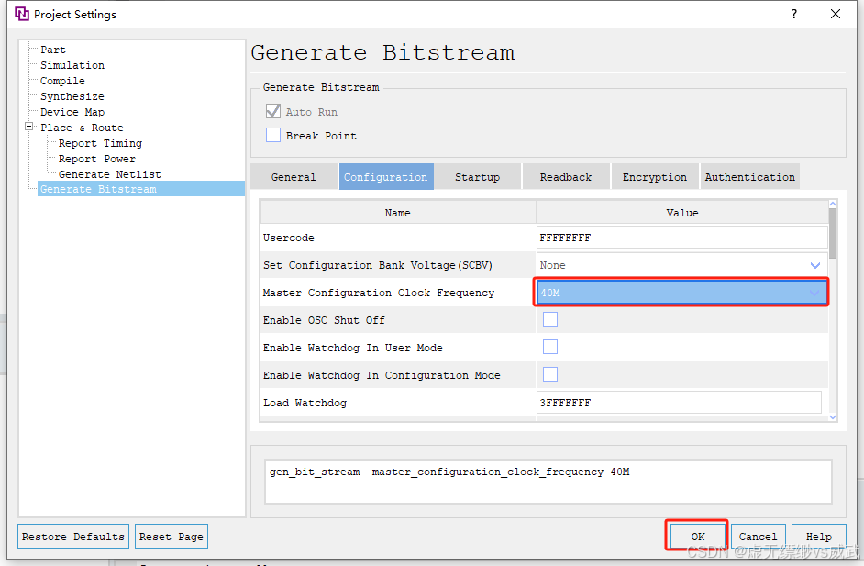Enable the Break Point checkbox
The height and width of the screenshot is (566, 864).
[x=273, y=135]
